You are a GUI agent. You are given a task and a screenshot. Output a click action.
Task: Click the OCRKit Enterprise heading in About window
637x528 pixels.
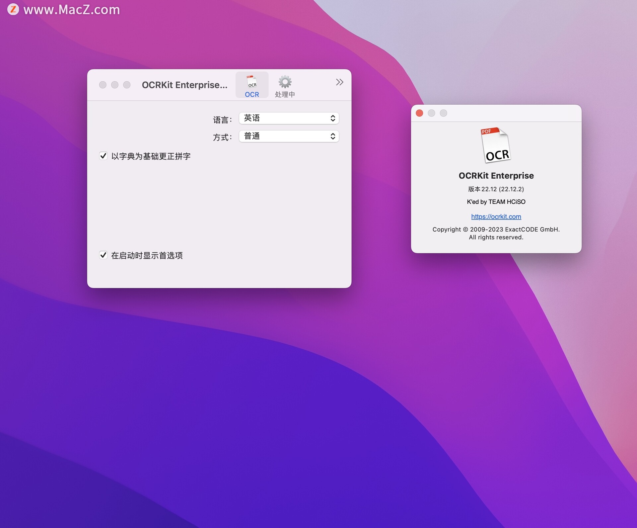tap(496, 176)
